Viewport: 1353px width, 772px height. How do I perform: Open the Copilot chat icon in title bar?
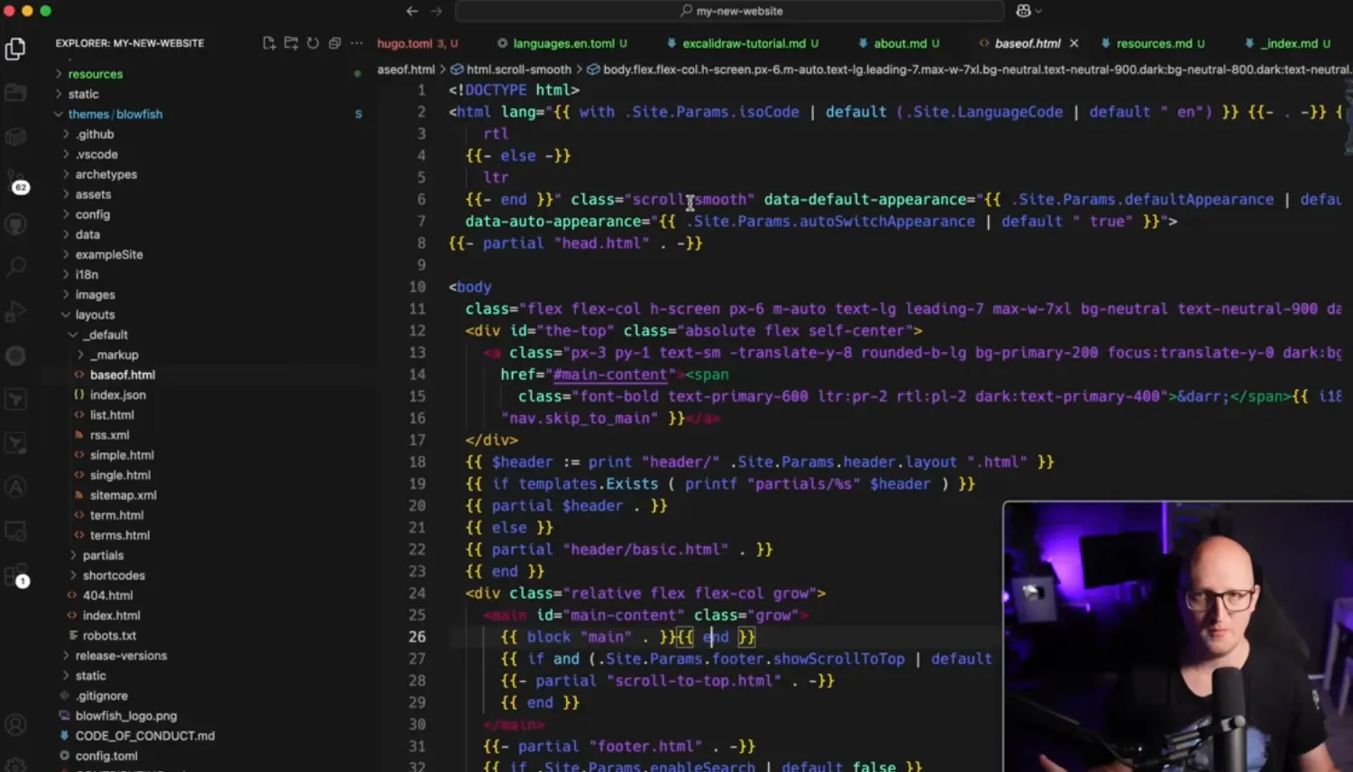point(1024,11)
